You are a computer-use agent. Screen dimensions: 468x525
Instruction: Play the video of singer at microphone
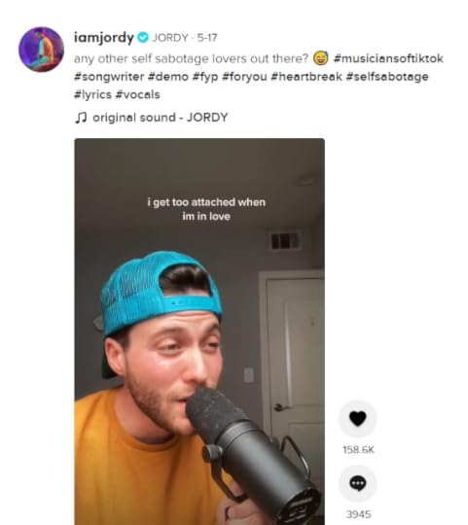point(199,332)
